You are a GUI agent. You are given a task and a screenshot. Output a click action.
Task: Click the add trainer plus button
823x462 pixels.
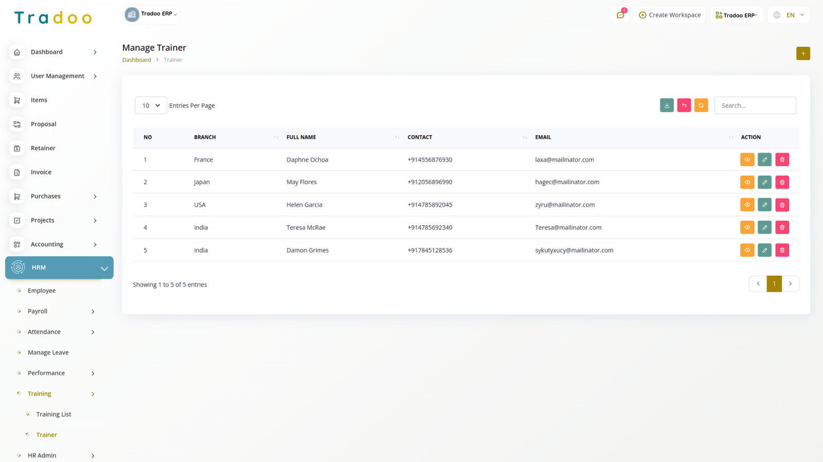[x=803, y=54]
